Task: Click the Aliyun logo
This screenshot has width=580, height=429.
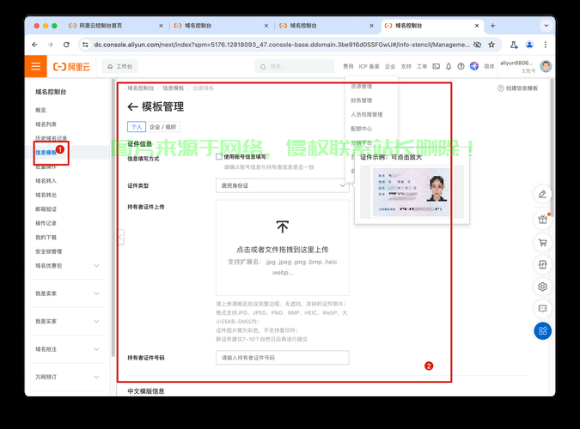Action: 71,67
